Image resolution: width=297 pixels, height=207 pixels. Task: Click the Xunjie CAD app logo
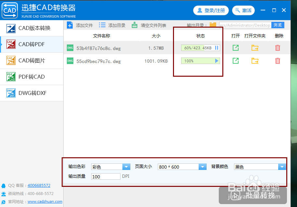pyautogui.click(x=10, y=10)
